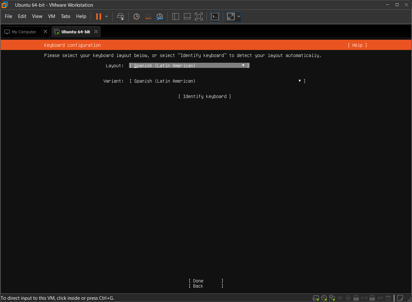Open the installer Help link

point(357,45)
